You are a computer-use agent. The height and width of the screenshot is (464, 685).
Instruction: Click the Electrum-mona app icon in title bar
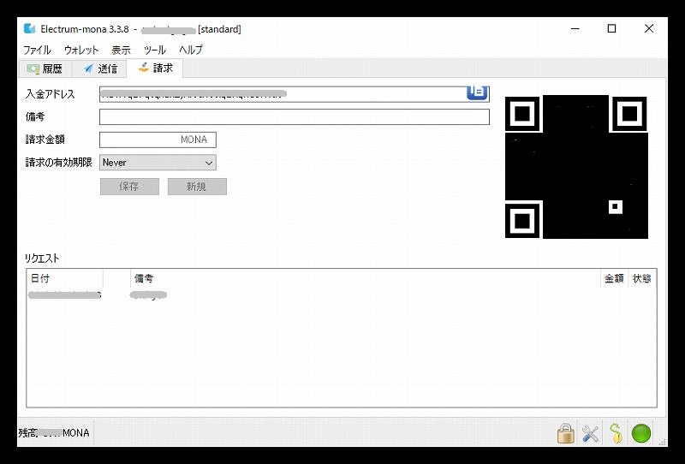click(x=29, y=29)
